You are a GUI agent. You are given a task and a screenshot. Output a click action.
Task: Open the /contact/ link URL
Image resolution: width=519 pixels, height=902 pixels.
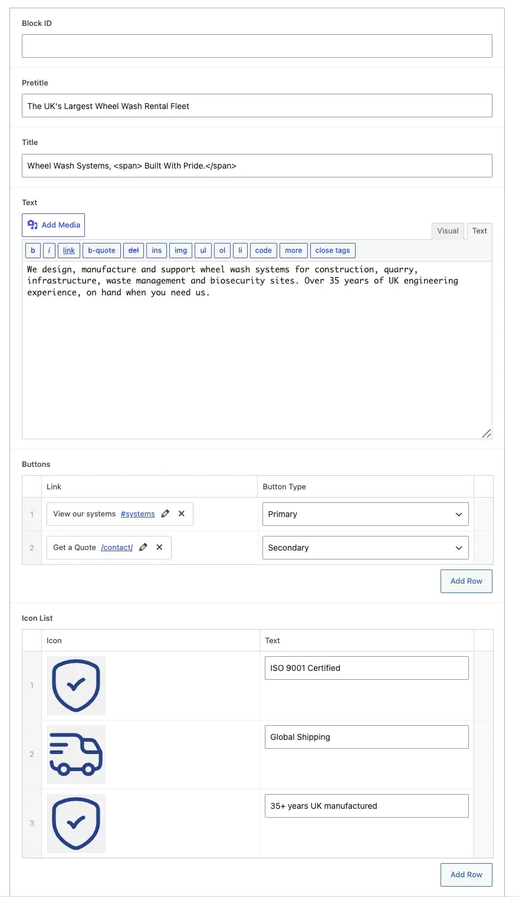pyautogui.click(x=117, y=548)
